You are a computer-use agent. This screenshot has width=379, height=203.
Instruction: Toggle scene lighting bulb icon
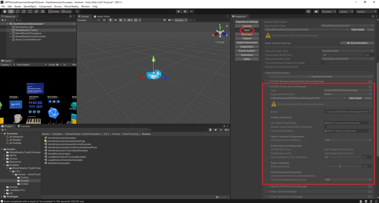pos(111,20)
